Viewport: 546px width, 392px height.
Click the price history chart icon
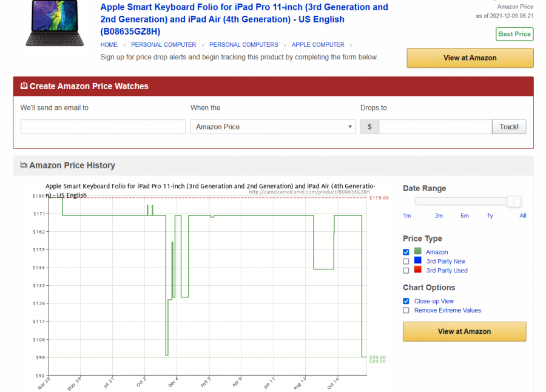pyautogui.click(x=24, y=165)
